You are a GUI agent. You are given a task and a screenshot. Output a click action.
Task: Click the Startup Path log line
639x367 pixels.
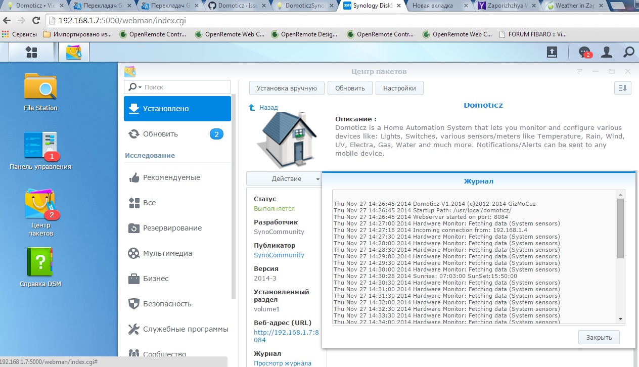422,210
